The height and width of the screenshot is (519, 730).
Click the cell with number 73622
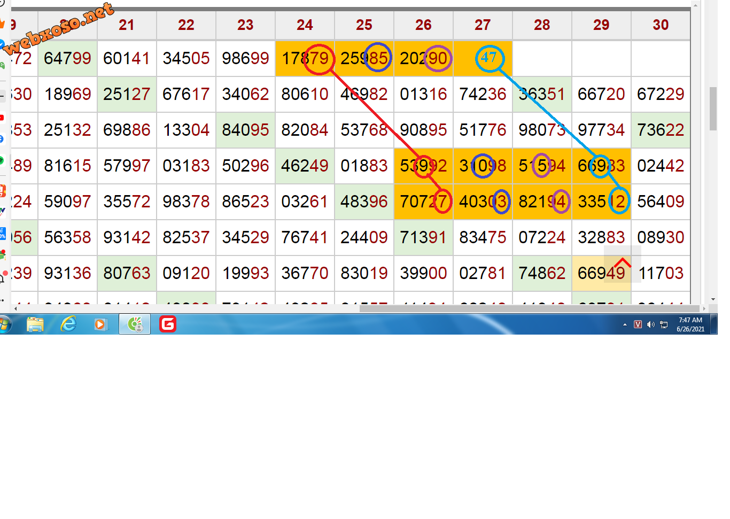click(661, 130)
